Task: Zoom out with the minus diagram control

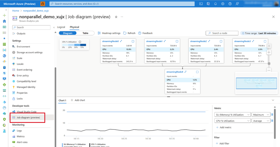Action: [x=269, y=70]
